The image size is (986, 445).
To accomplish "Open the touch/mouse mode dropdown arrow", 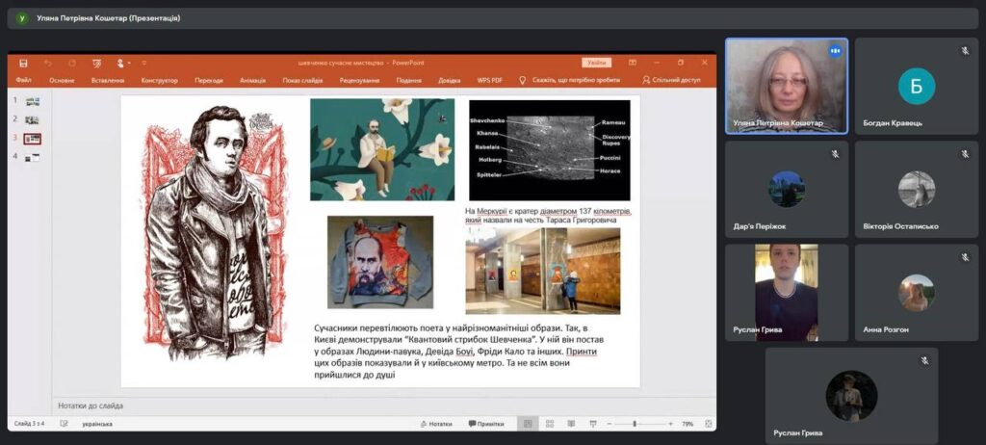I will (x=130, y=63).
